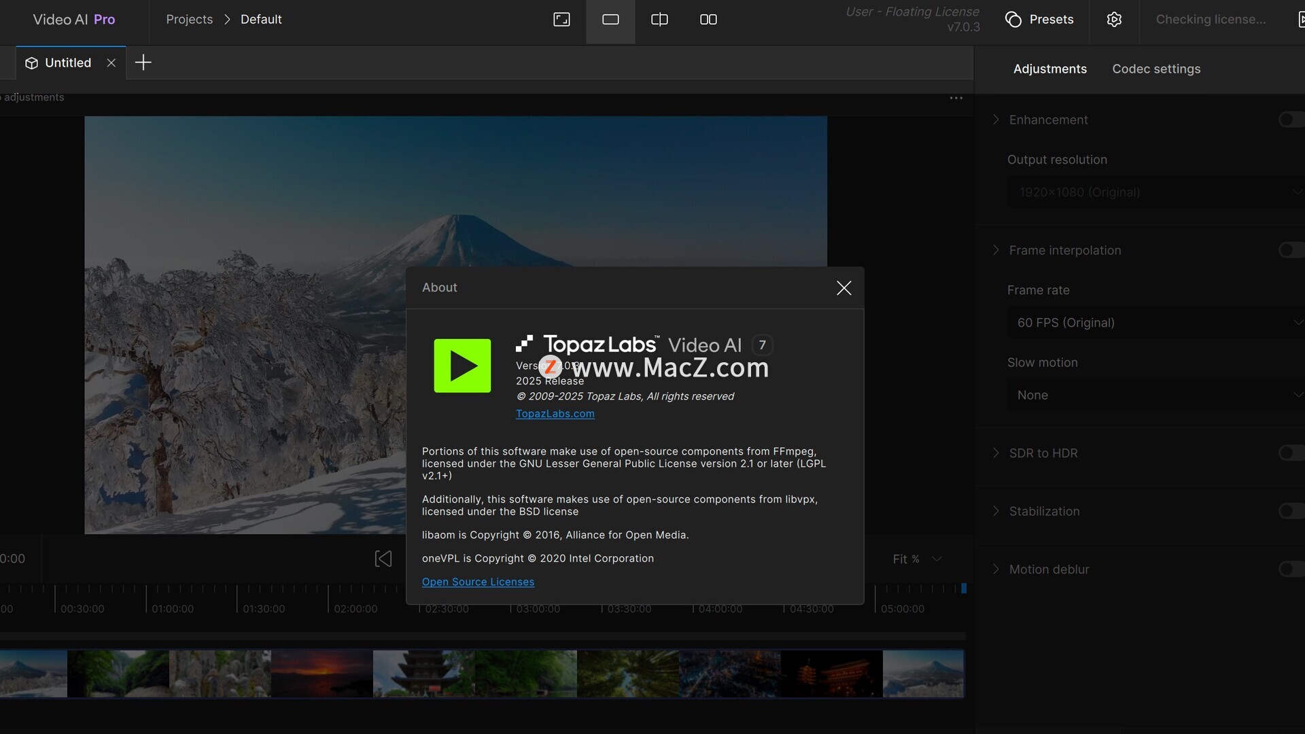Switch to the Codec settings tab
The image size is (1305, 734).
click(x=1156, y=69)
